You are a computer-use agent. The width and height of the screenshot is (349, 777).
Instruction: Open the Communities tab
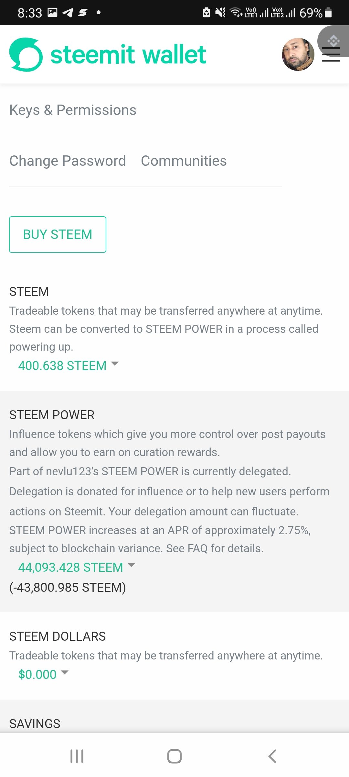[184, 161]
